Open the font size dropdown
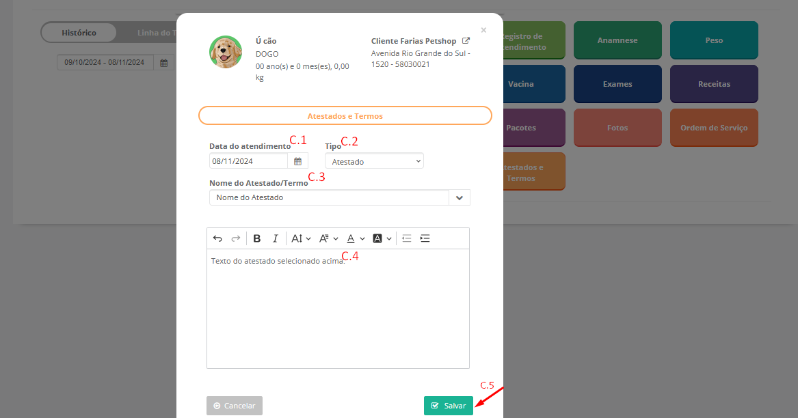Viewport: 798px width, 418px height. pos(301,238)
